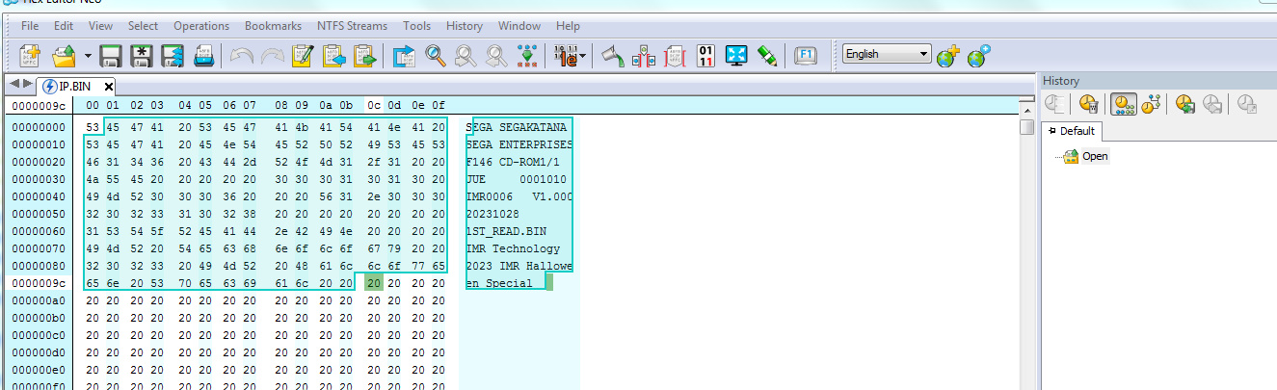The width and height of the screenshot is (1277, 390).
Task: Click the highlighted hex byte 20 at cursor
Action: pos(374,283)
